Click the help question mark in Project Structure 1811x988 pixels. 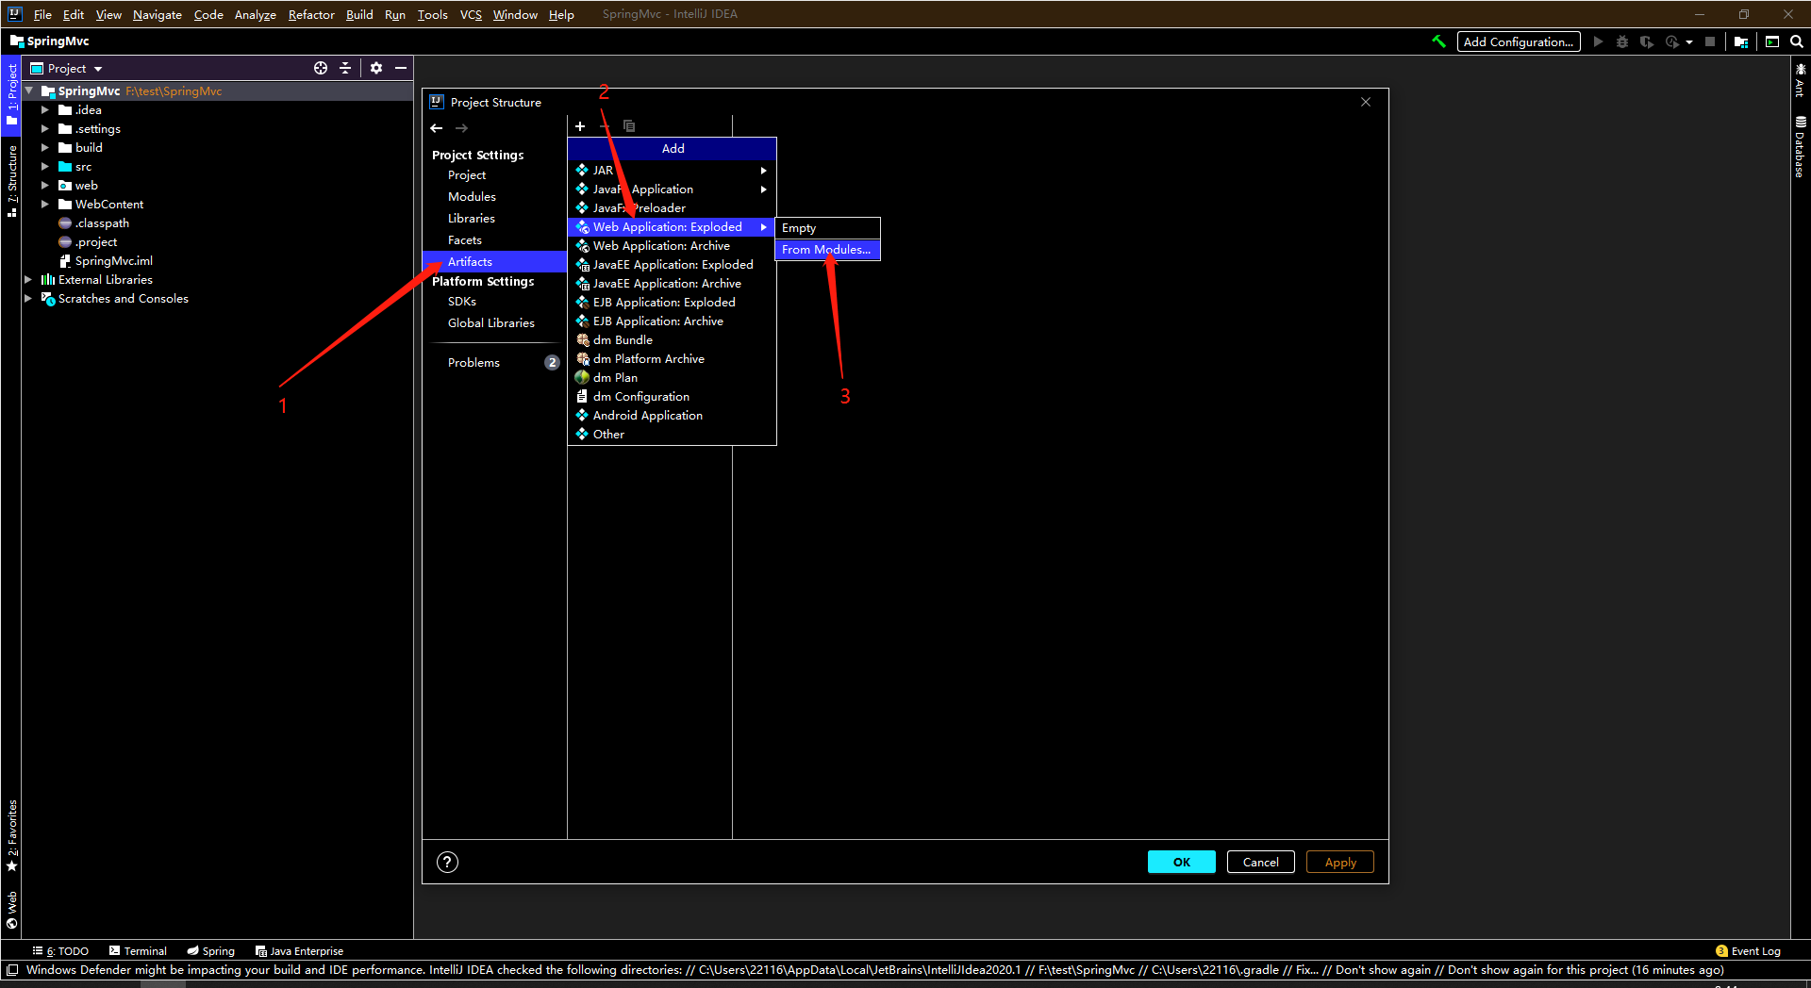[447, 862]
